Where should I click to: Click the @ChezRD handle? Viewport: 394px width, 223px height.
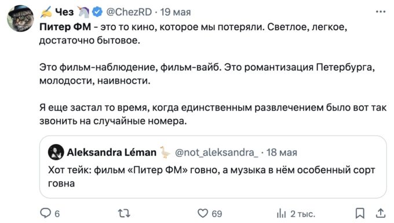129,12
